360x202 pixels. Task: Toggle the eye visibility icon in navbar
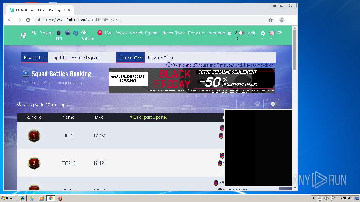pos(280,33)
